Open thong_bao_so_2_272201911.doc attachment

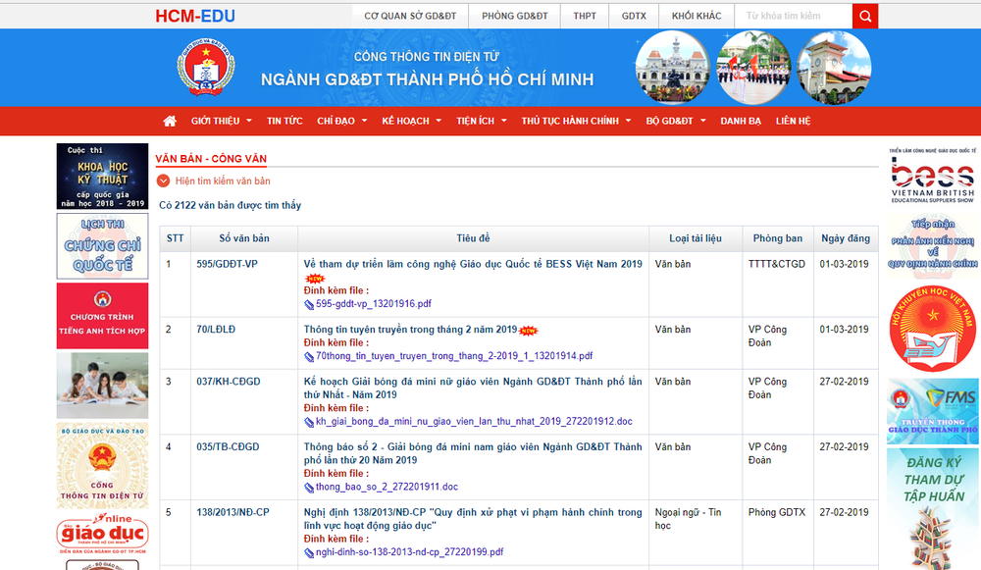tap(387, 487)
